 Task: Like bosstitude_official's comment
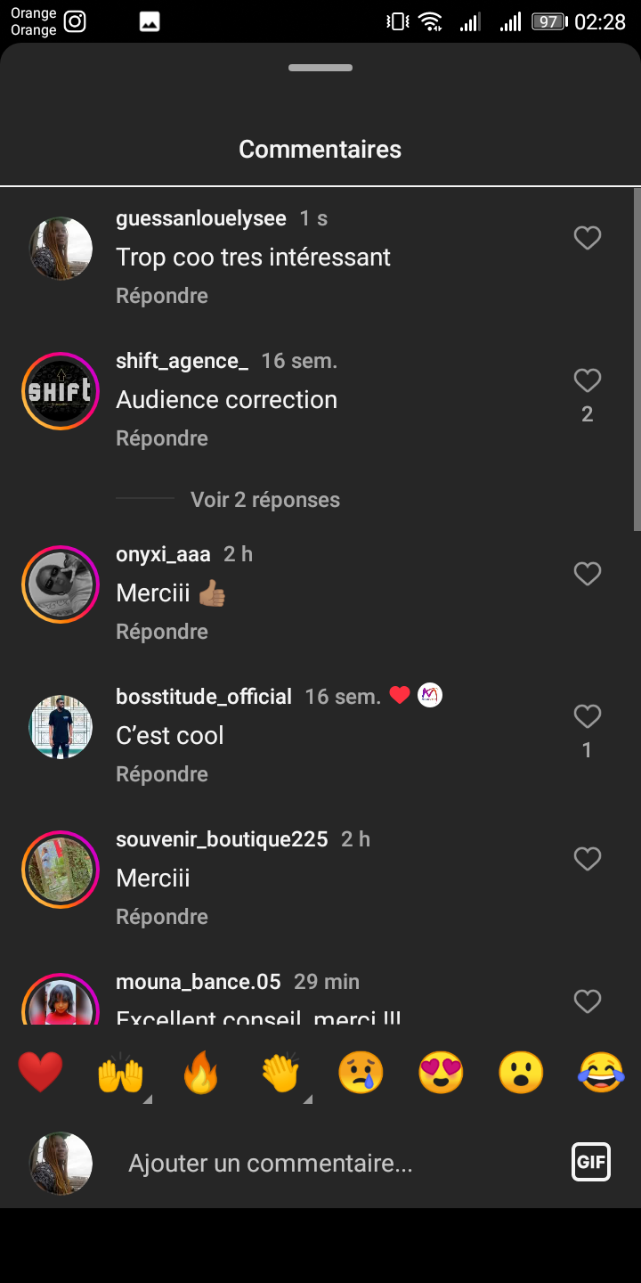pos(587,716)
